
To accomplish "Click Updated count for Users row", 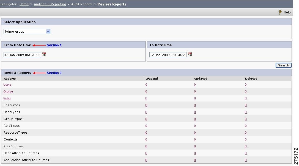I will (195, 85).
